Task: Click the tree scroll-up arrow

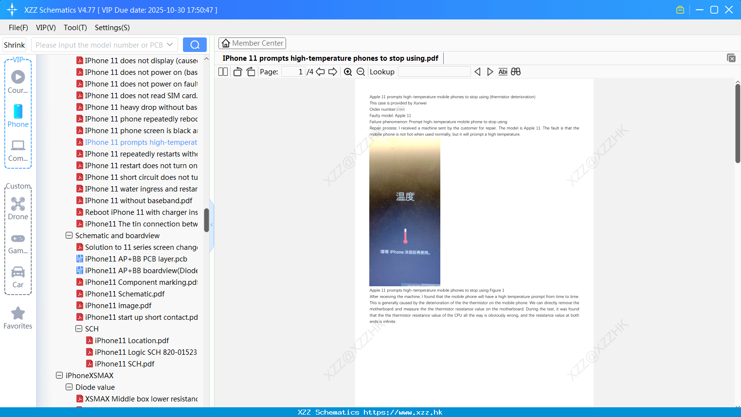Action: [x=206, y=59]
